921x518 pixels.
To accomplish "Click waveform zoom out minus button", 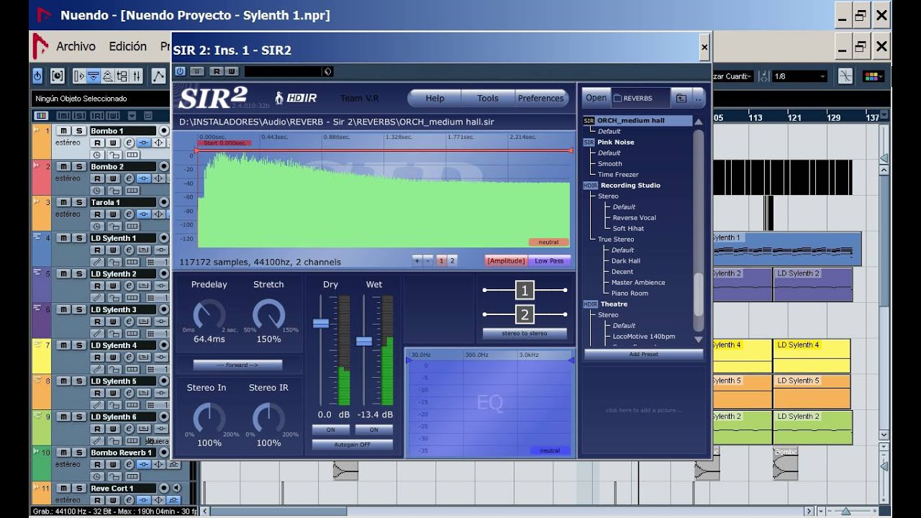I will [x=427, y=261].
